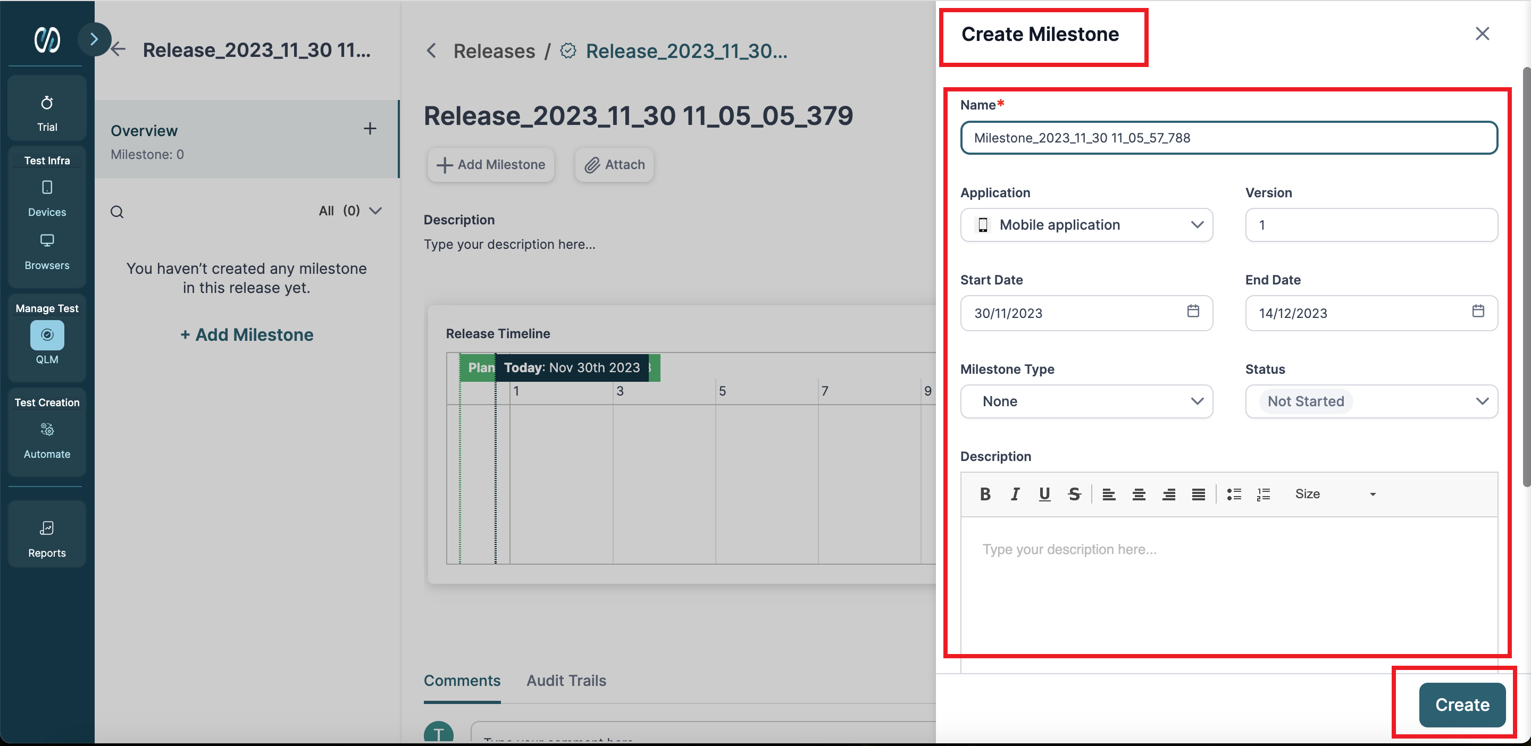1531x746 pixels.
Task: Click the user avatar T in comments
Action: [x=439, y=732]
